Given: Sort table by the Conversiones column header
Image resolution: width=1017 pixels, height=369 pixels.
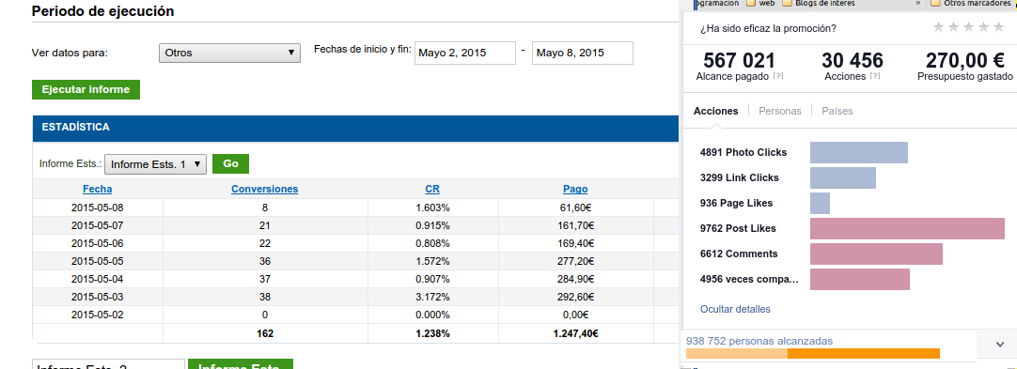Looking at the screenshot, I should [x=265, y=189].
